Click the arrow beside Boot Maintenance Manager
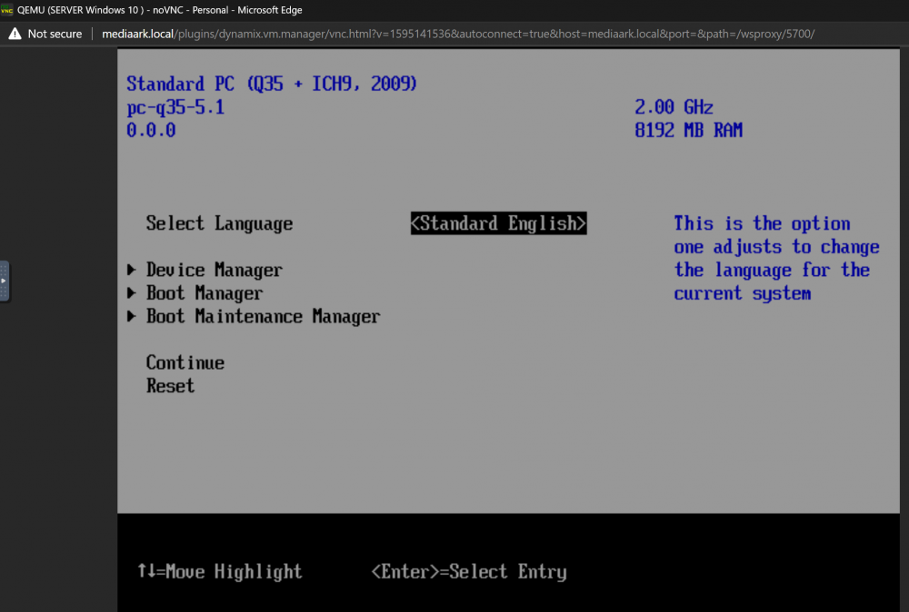909x612 pixels. 132,316
